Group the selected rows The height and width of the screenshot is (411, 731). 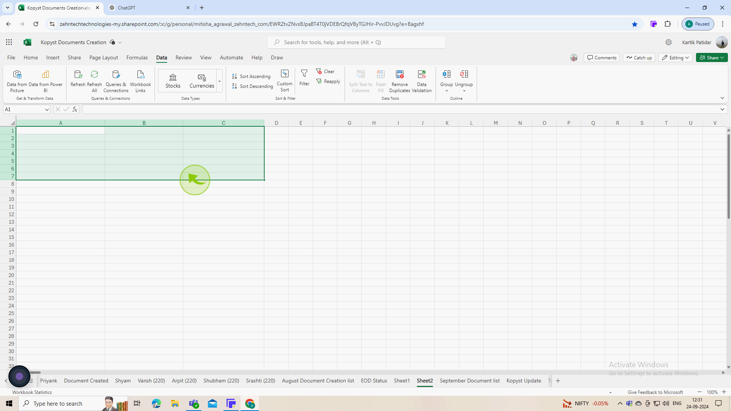tap(447, 78)
